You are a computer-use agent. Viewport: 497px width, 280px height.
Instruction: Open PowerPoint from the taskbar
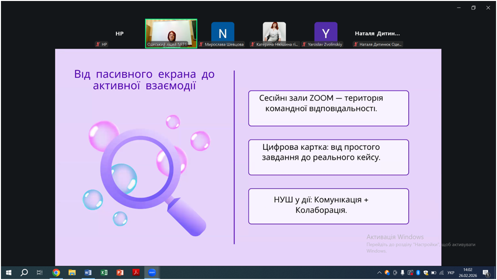[x=120, y=273]
